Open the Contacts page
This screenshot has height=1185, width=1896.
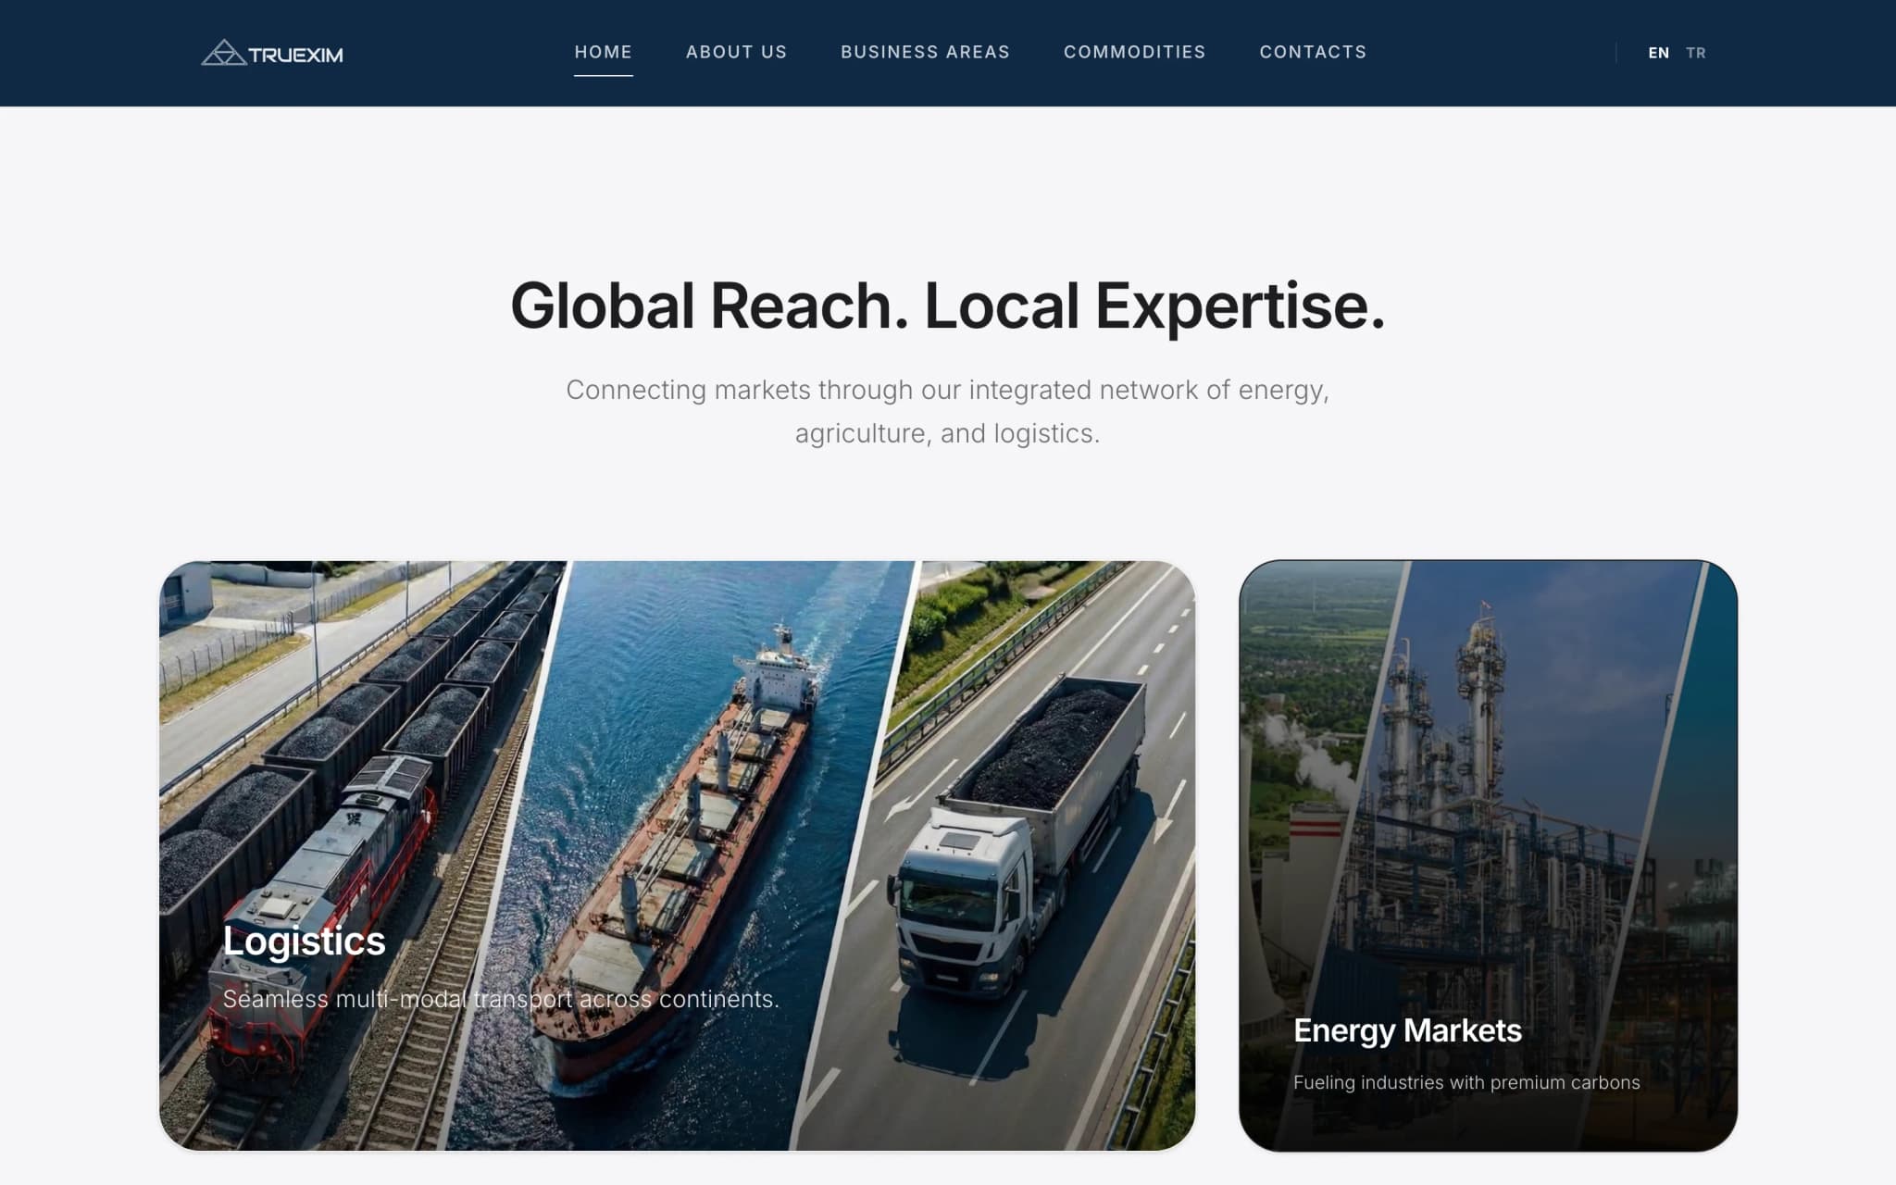point(1313,52)
